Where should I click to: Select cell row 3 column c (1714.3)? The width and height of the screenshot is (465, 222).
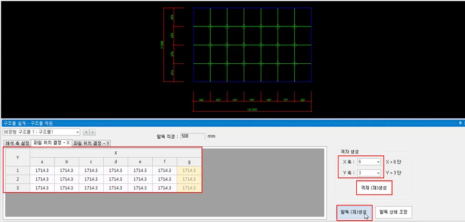pos(91,188)
